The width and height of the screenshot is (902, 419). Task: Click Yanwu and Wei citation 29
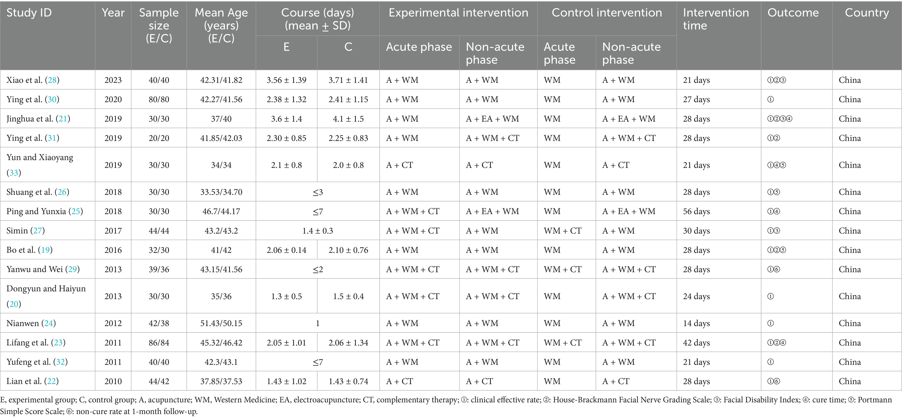73,269
